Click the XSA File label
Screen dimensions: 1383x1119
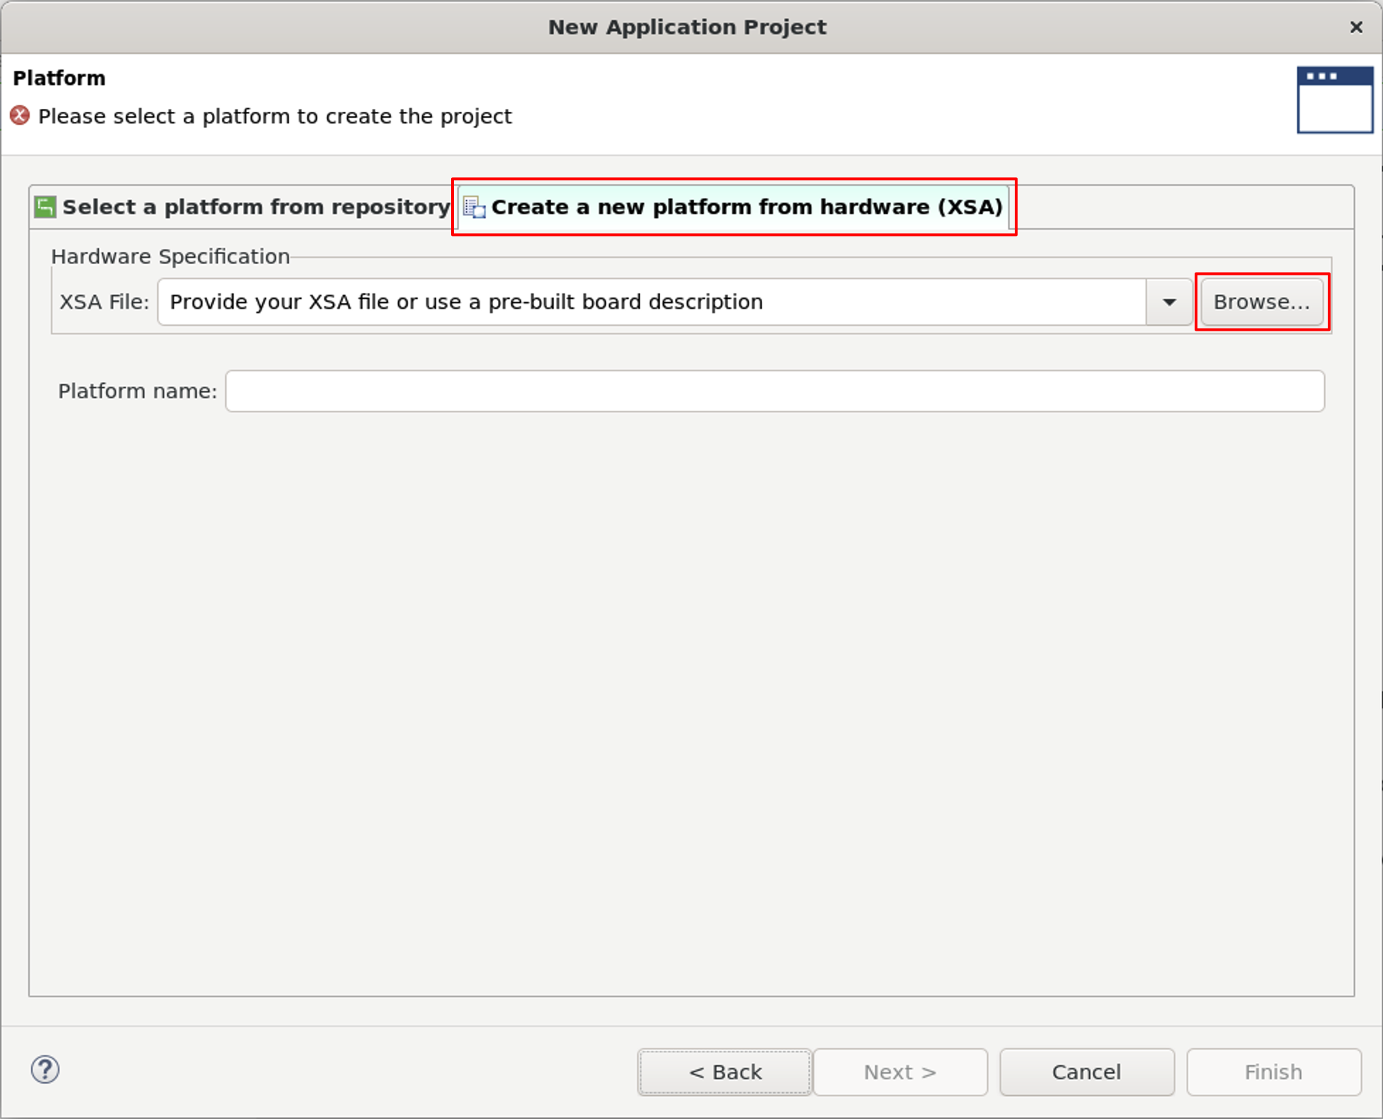coord(104,302)
